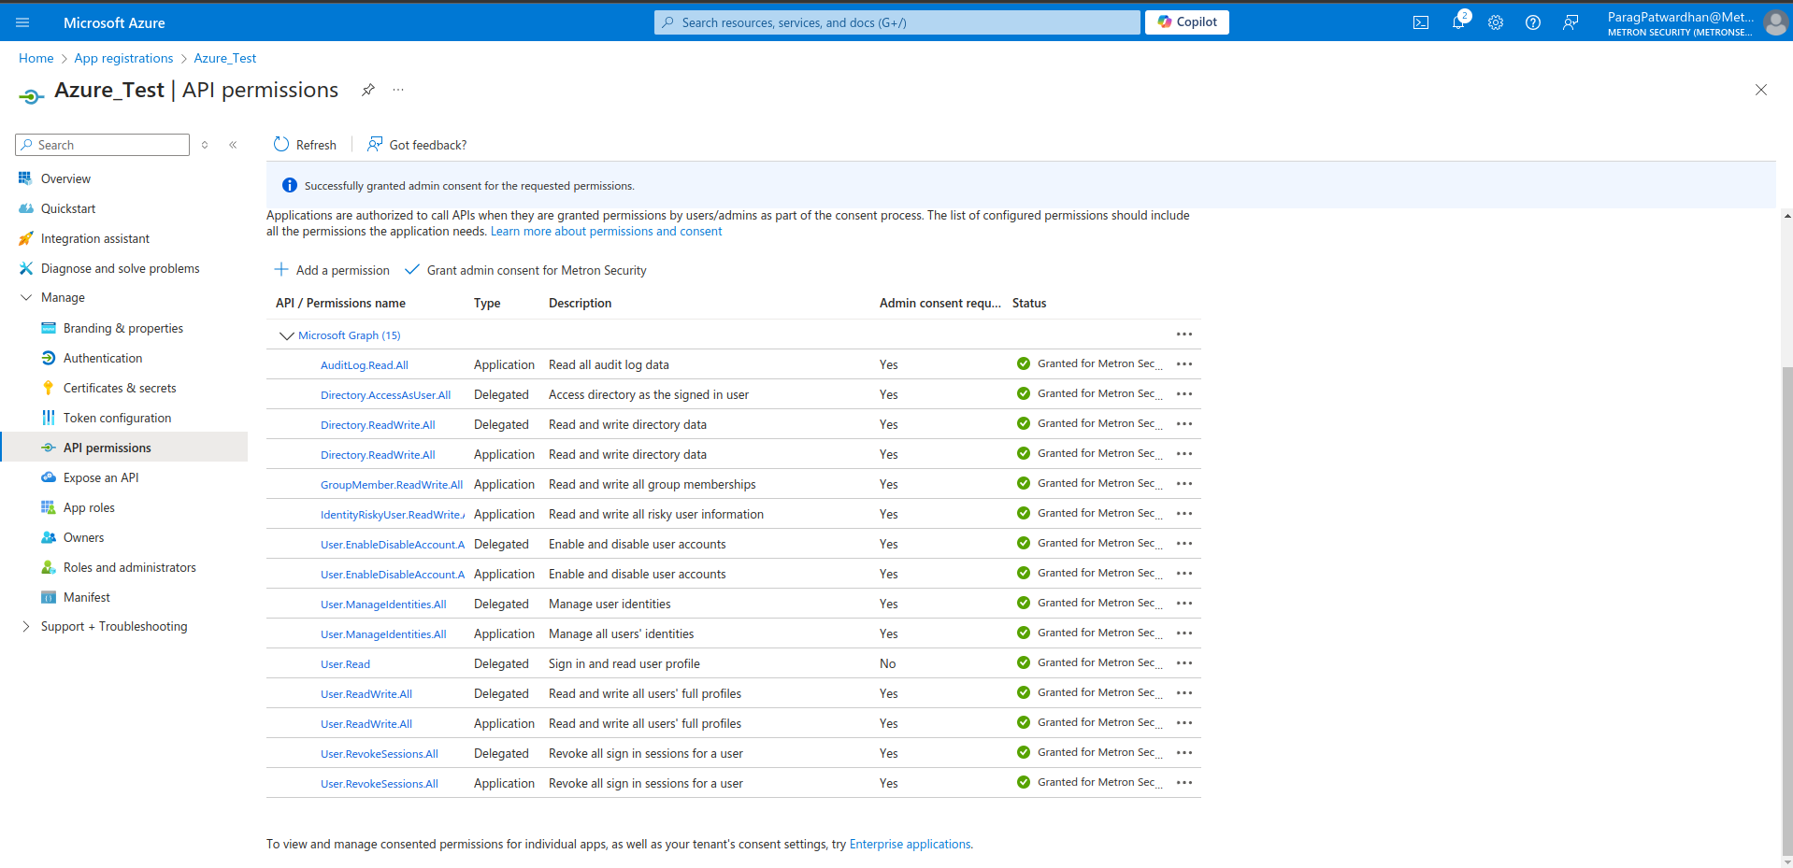1793x868 pixels.
Task: Open the feedback icon in header
Action: click(x=1571, y=22)
